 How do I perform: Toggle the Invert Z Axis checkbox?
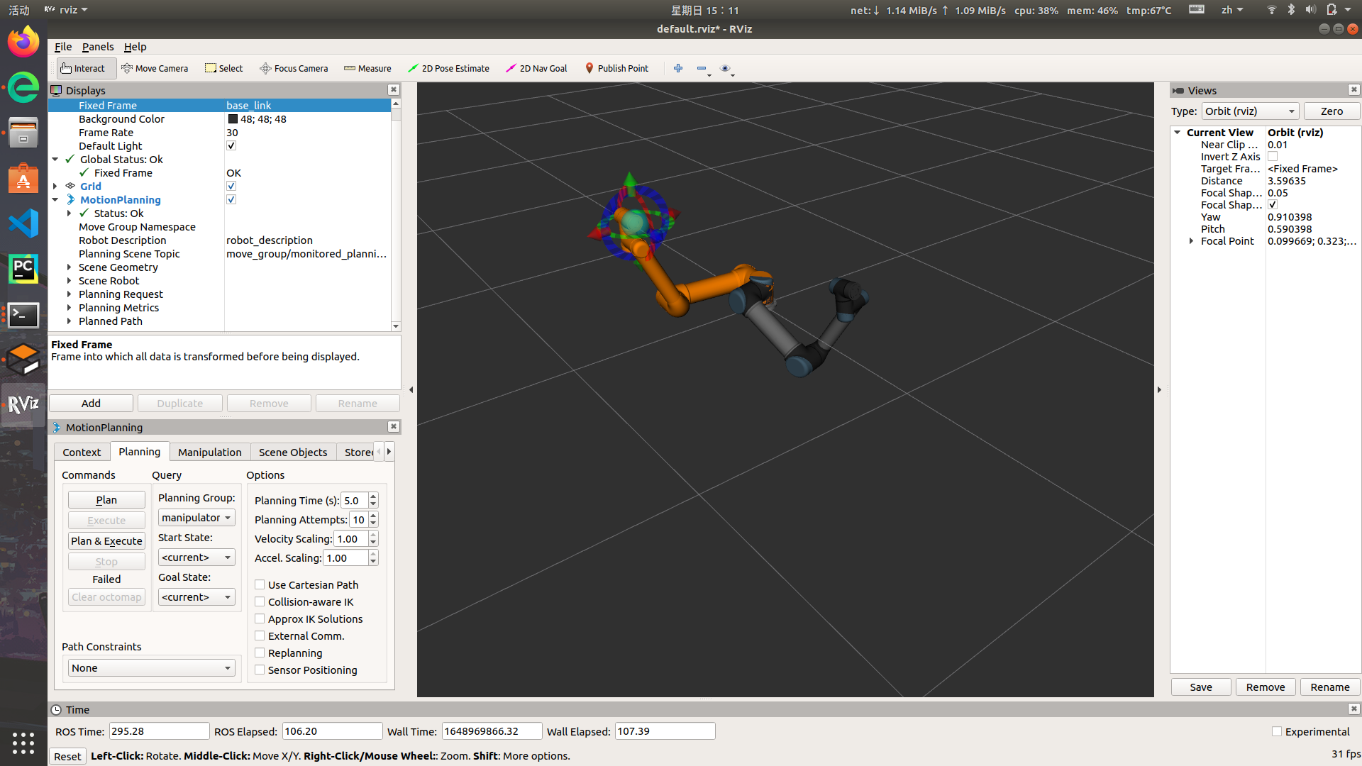[1273, 157]
